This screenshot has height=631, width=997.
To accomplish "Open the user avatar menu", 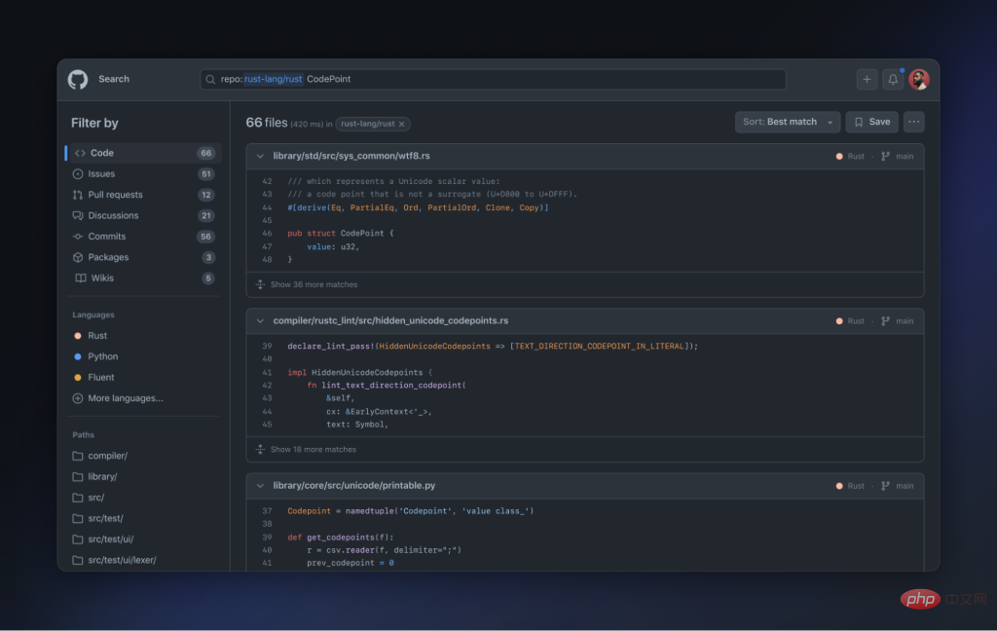I will (x=919, y=80).
